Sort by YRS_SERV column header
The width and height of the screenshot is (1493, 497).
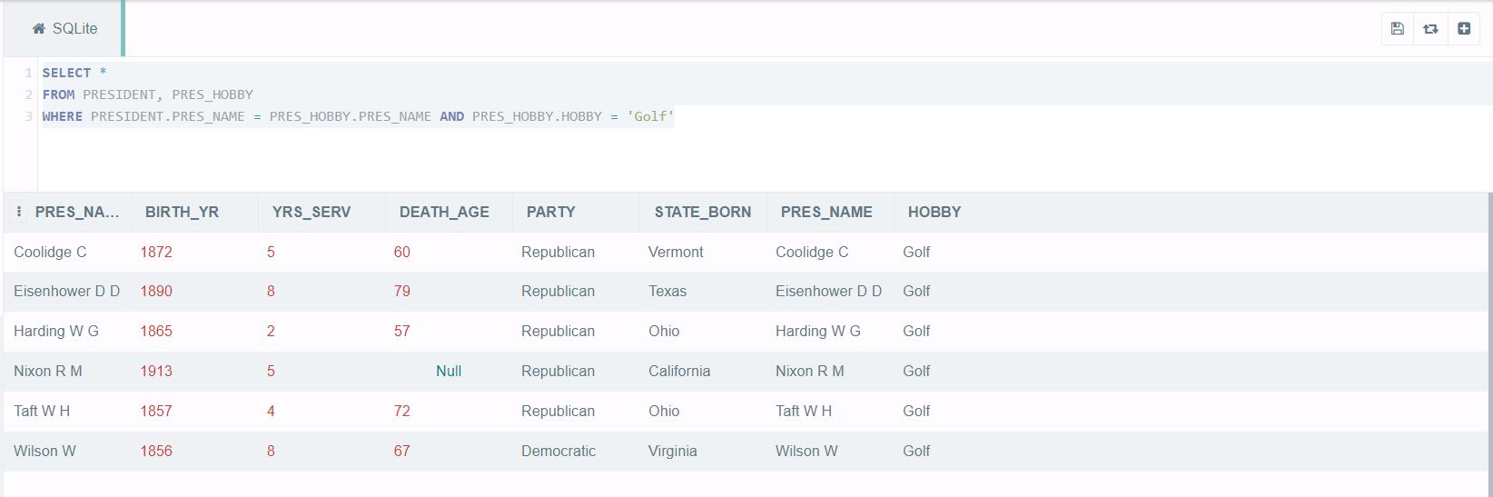tap(311, 212)
